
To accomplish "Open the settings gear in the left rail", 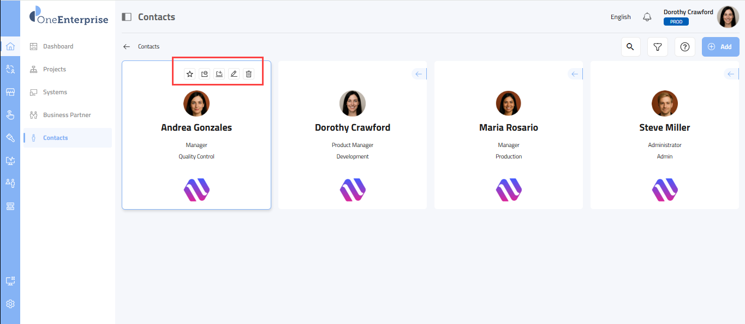I will (10, 304).
